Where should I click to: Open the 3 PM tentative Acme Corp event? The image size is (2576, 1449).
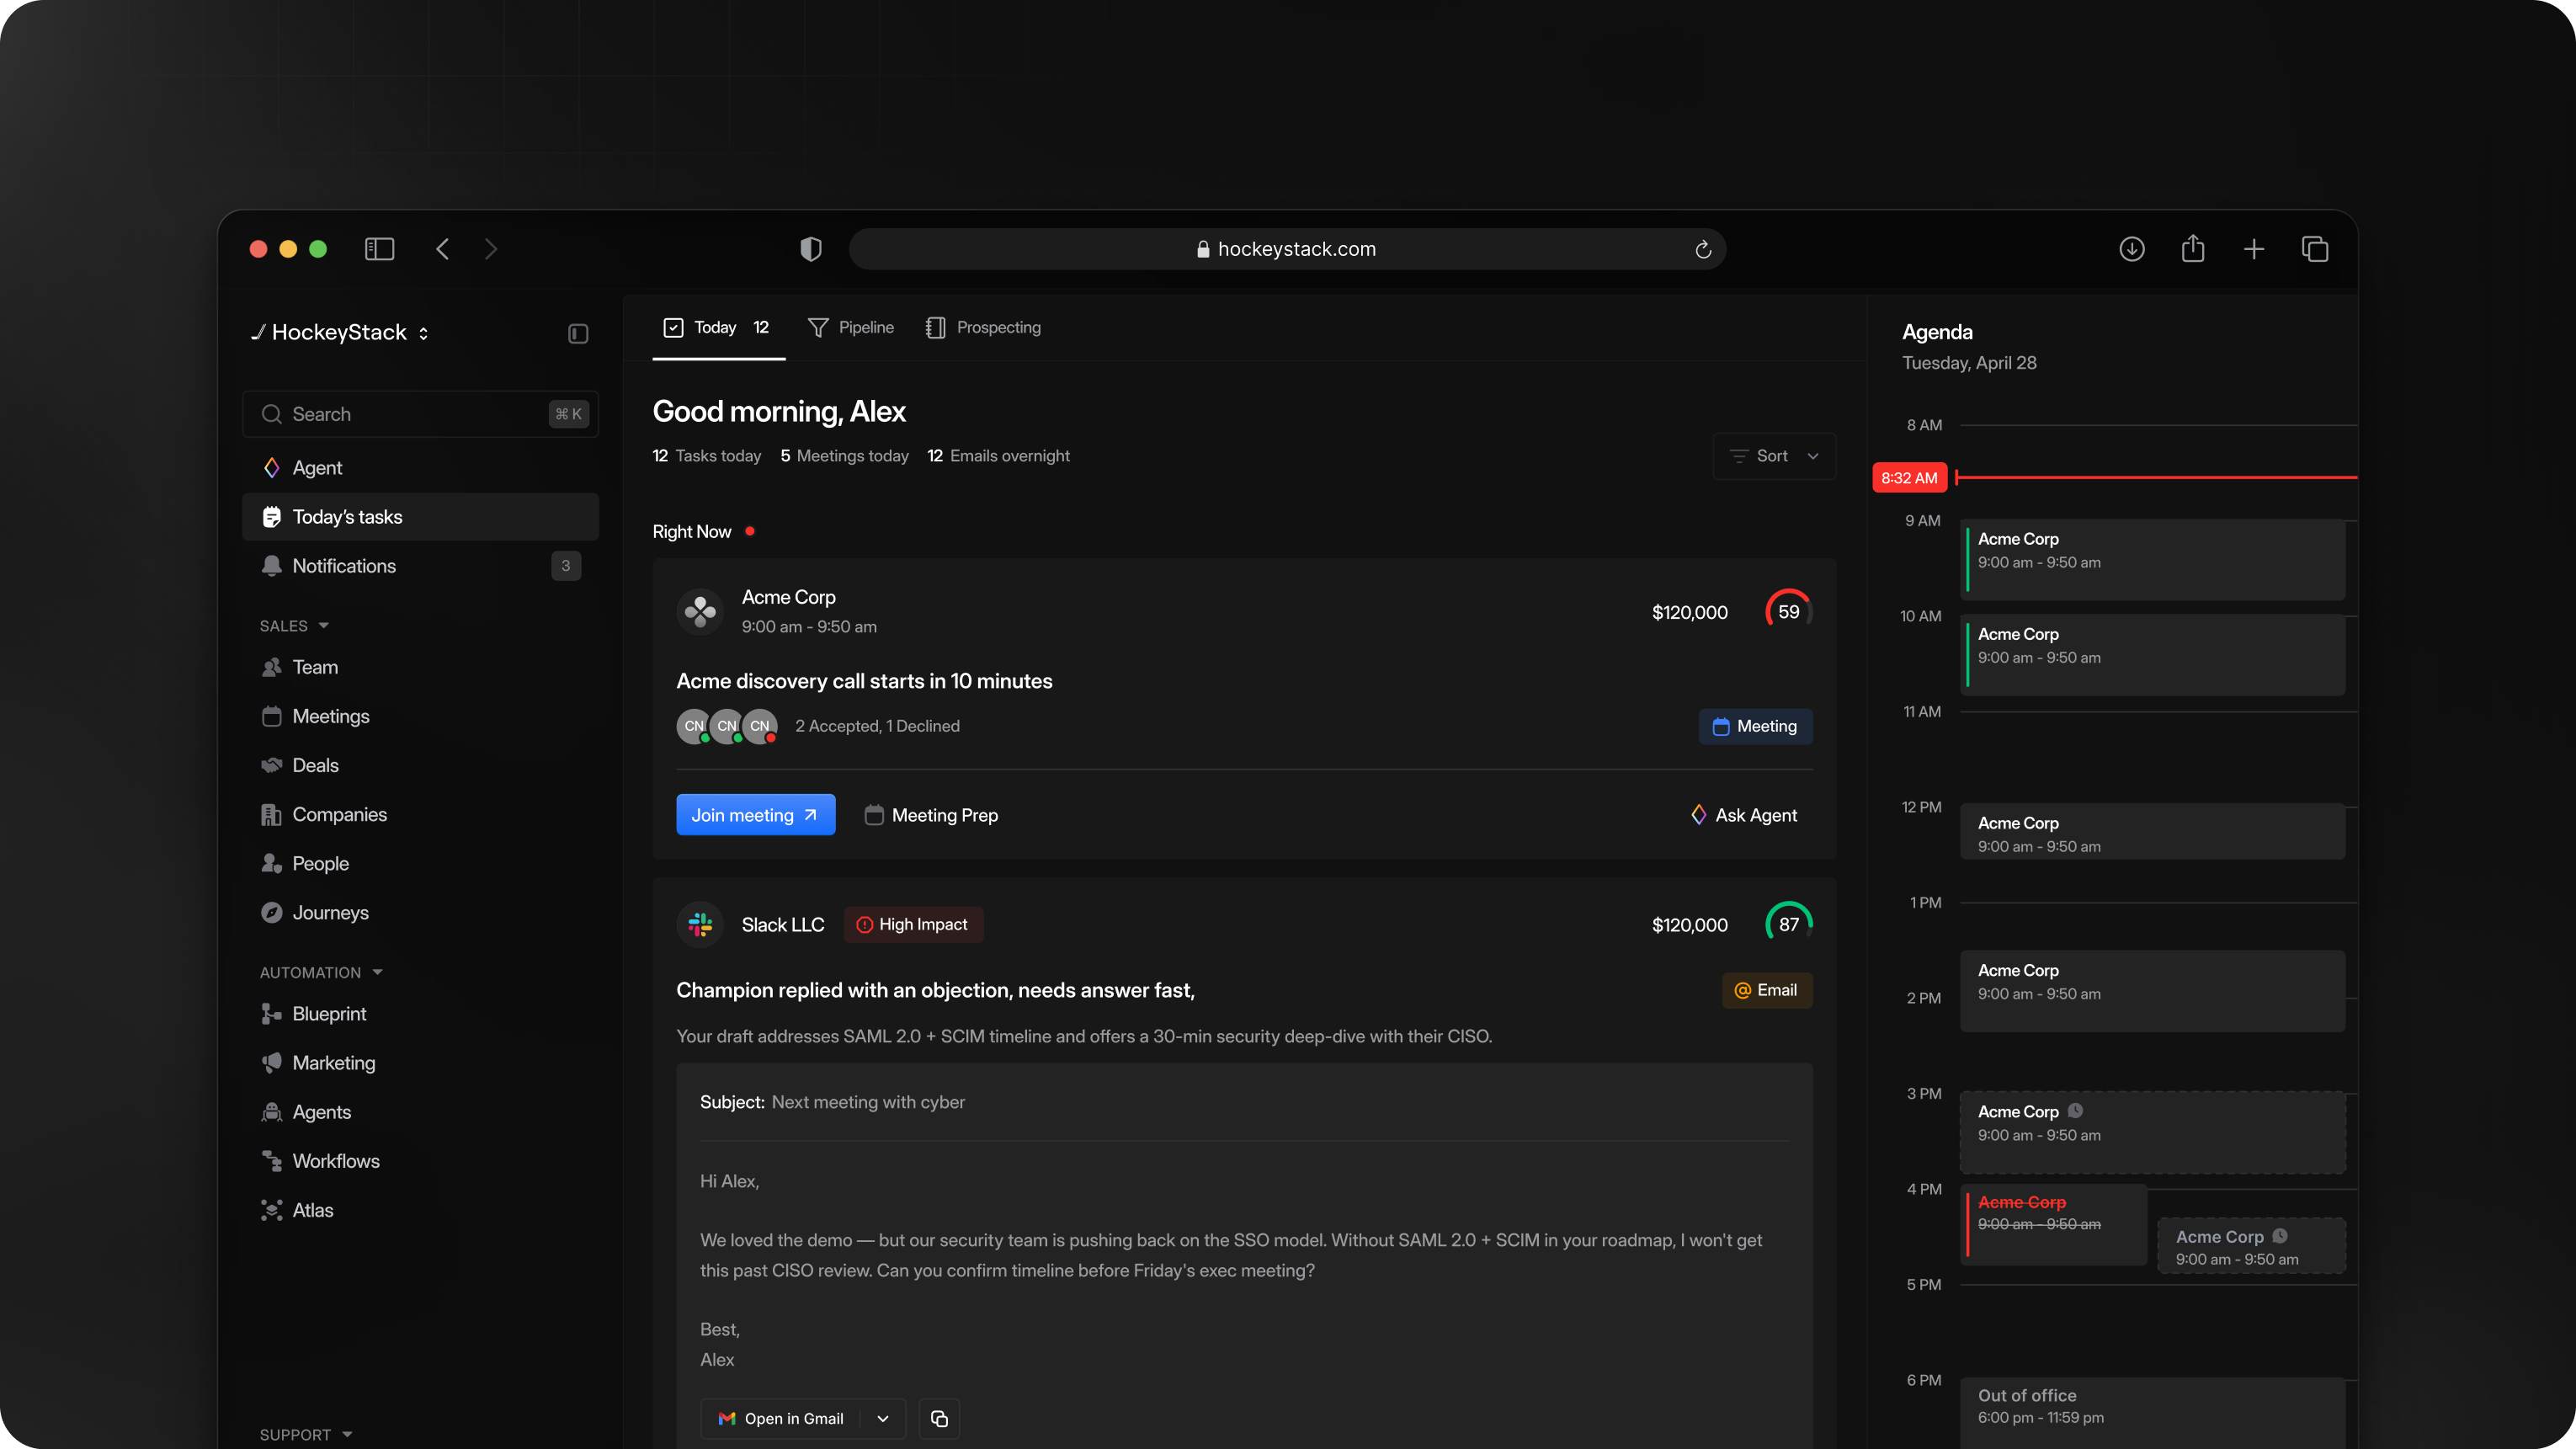tap(2152, 1132)
